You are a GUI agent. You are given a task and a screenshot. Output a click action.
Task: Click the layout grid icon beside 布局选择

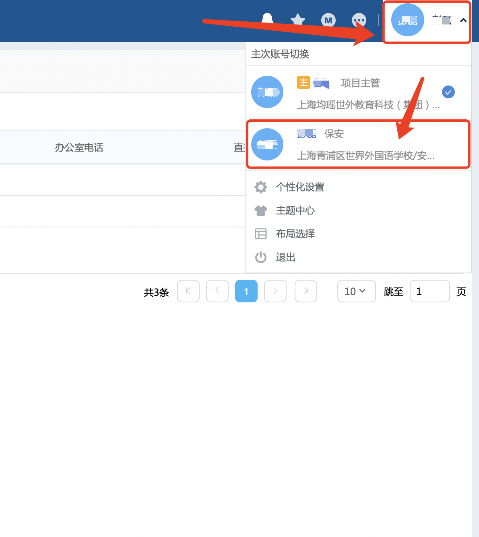pyautogui.click(x=261, y=234)
